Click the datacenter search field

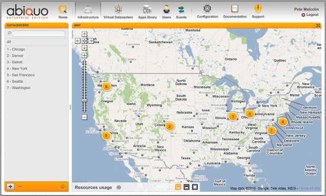click(x=39, y=33)
